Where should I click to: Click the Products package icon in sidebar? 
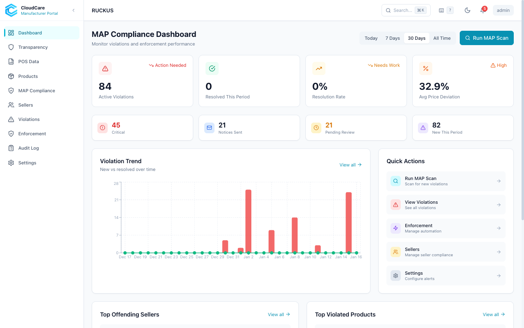coord(11,76)
